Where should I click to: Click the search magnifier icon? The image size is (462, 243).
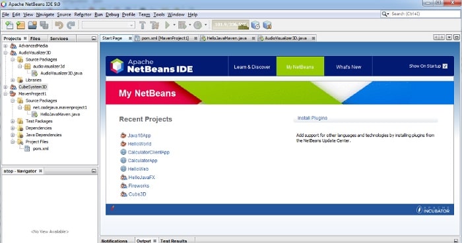385,14
